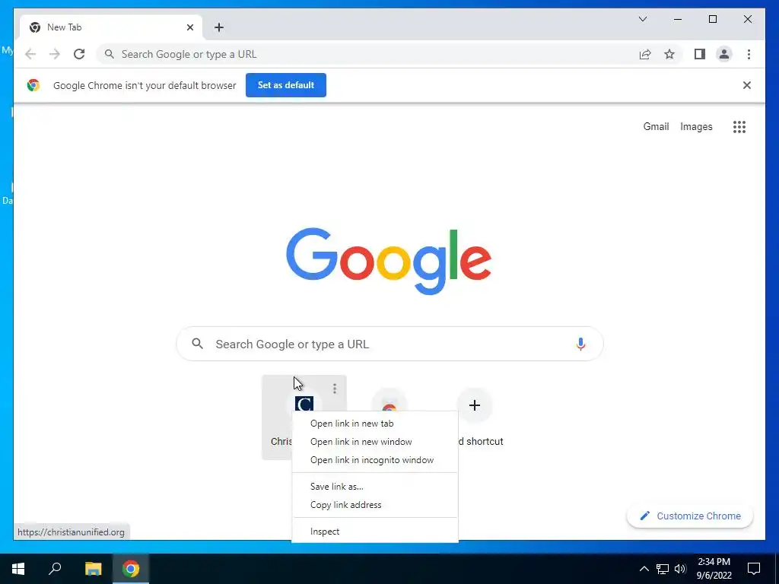Close the New Tab tab
The height and width of the screenshot is (584, 779).
coord(189,27)
